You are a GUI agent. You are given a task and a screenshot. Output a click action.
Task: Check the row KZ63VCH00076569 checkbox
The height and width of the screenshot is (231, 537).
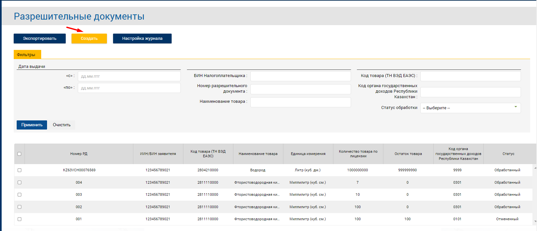pos(19,170)
